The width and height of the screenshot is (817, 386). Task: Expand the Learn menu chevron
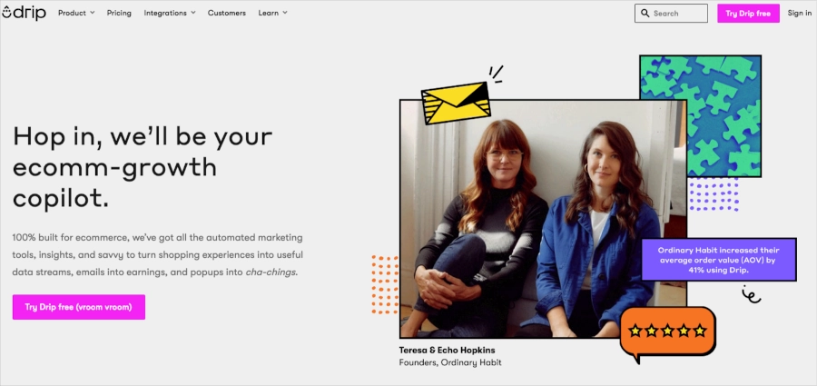[284, 13]
